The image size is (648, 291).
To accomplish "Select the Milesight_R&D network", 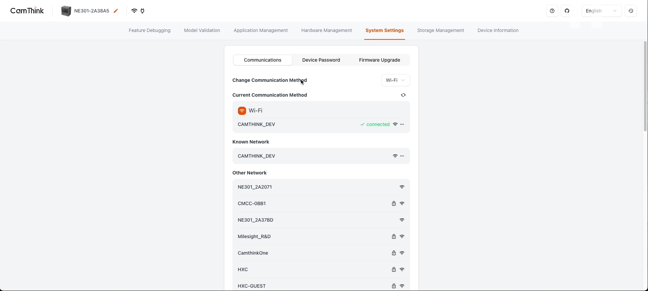I will pyautogui.click(x=254, y=236).
